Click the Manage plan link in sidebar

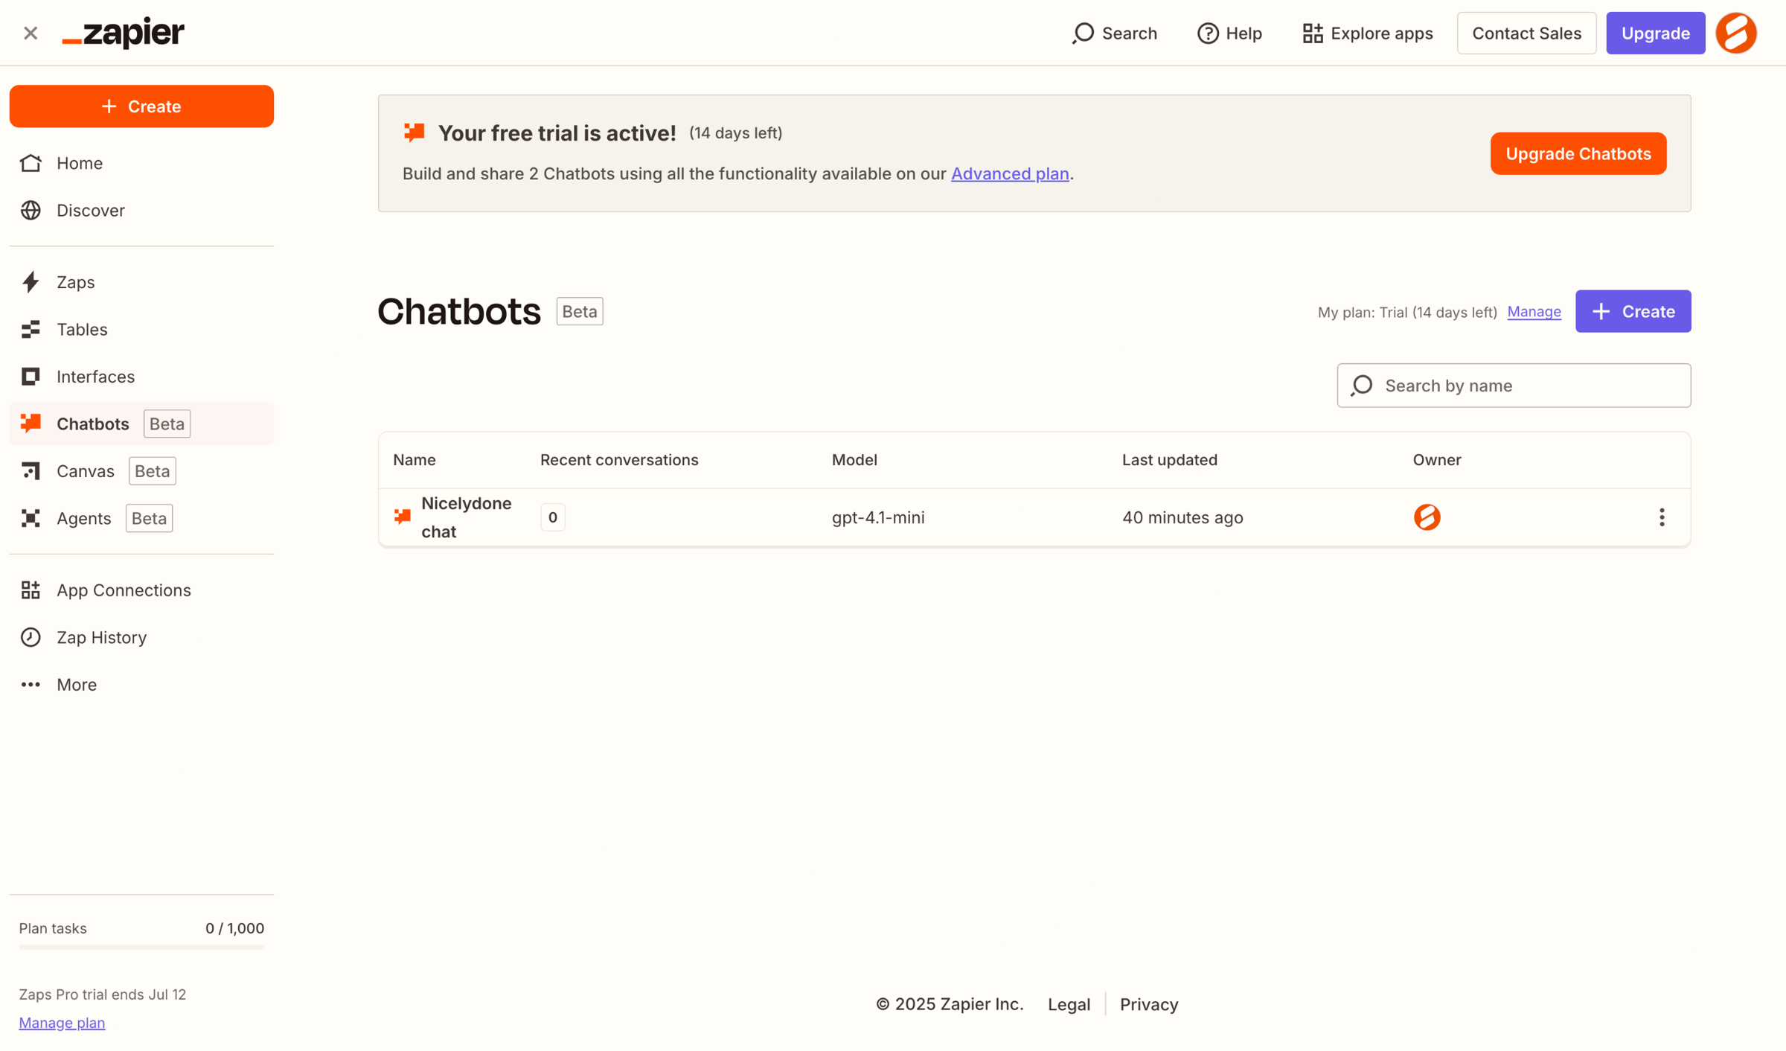62,1023
